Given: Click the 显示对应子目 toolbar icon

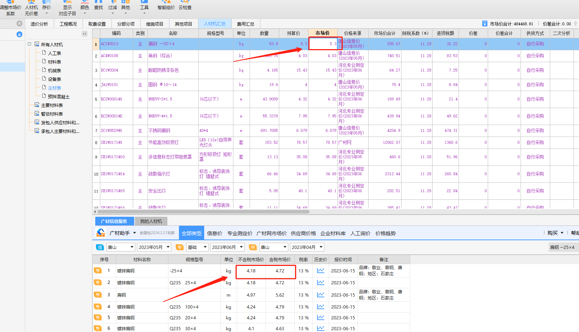Looking at the screenshot, I should tap(67, 8).
